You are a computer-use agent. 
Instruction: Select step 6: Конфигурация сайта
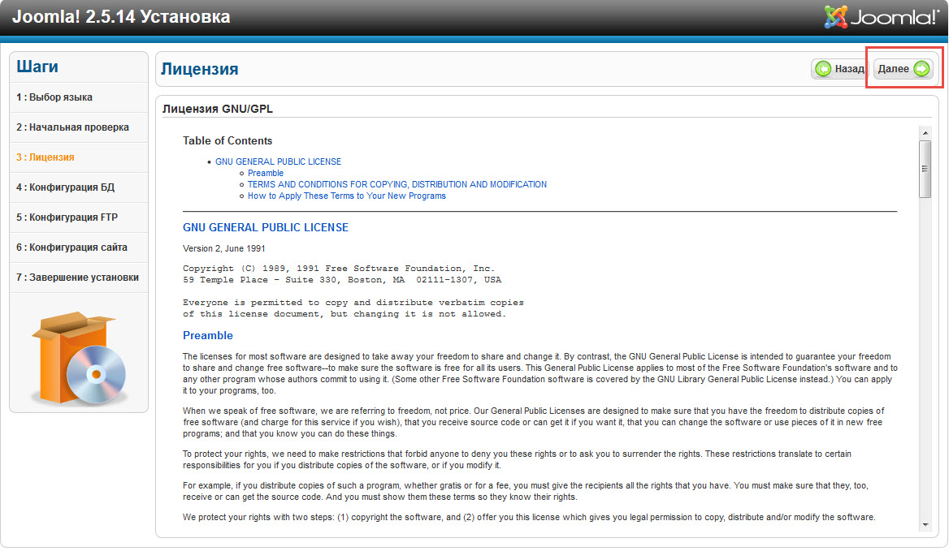tap(79, 248)
